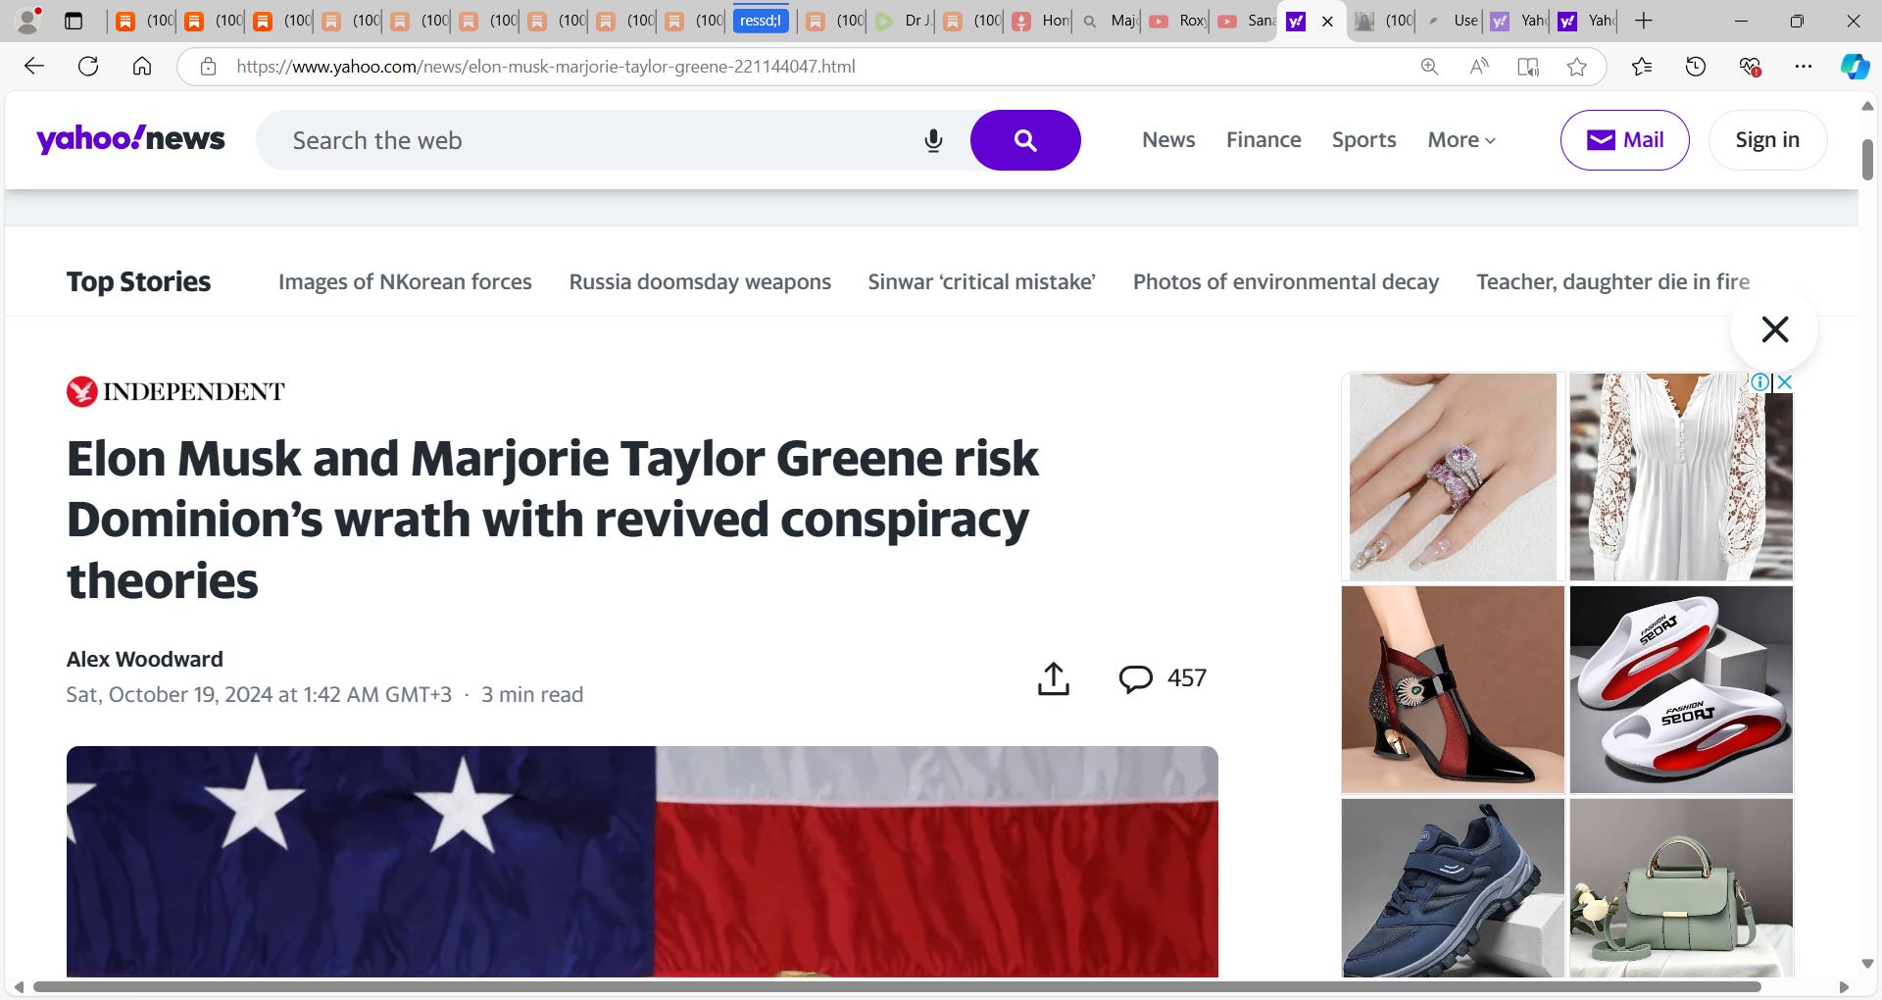Viewport: 1882px width, 1000px height.
Task: Launch Copilot sidebar
Action: coord(1855,67)
